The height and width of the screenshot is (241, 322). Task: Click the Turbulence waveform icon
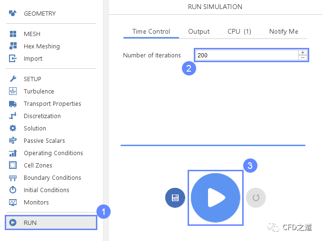(13, 91)
